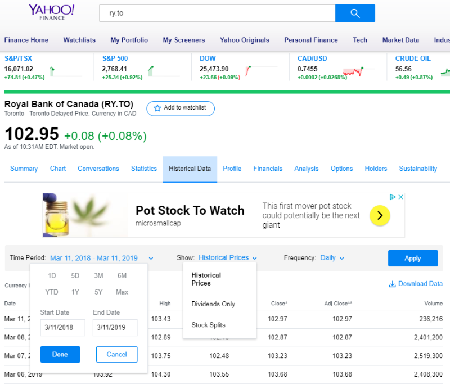Screen dimensions: 450x385
Task: Open the CAD/USD sparkline chart
Action: (x=353, y=71)
